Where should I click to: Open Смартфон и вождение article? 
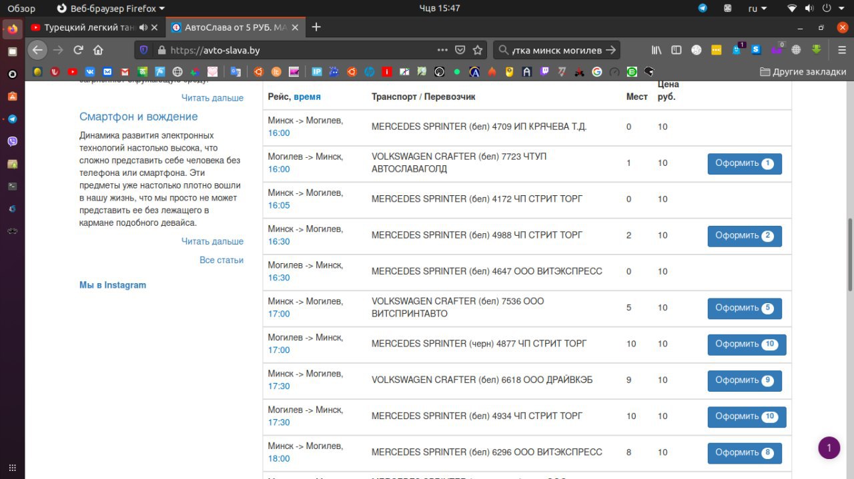(x=139, y=117)
